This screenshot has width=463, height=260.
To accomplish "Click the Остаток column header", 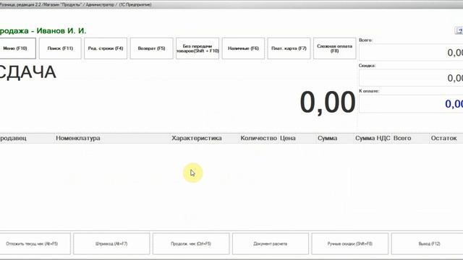I will [x=446, y=138].
